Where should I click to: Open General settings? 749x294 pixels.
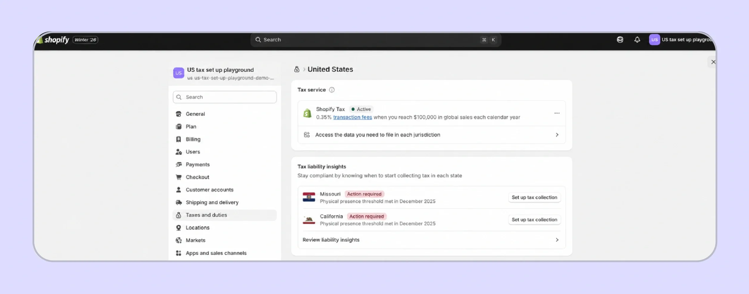[225, 114]
